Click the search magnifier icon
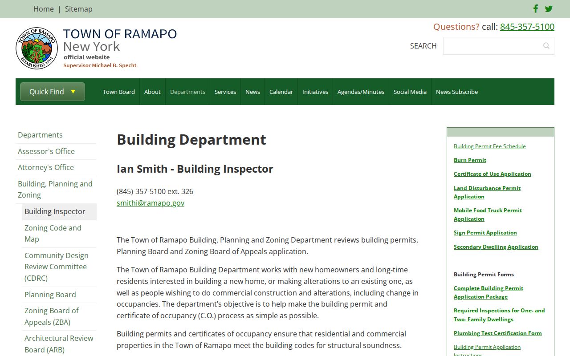The height and width of the screenshot is (356, 570). tap(546, 46)
